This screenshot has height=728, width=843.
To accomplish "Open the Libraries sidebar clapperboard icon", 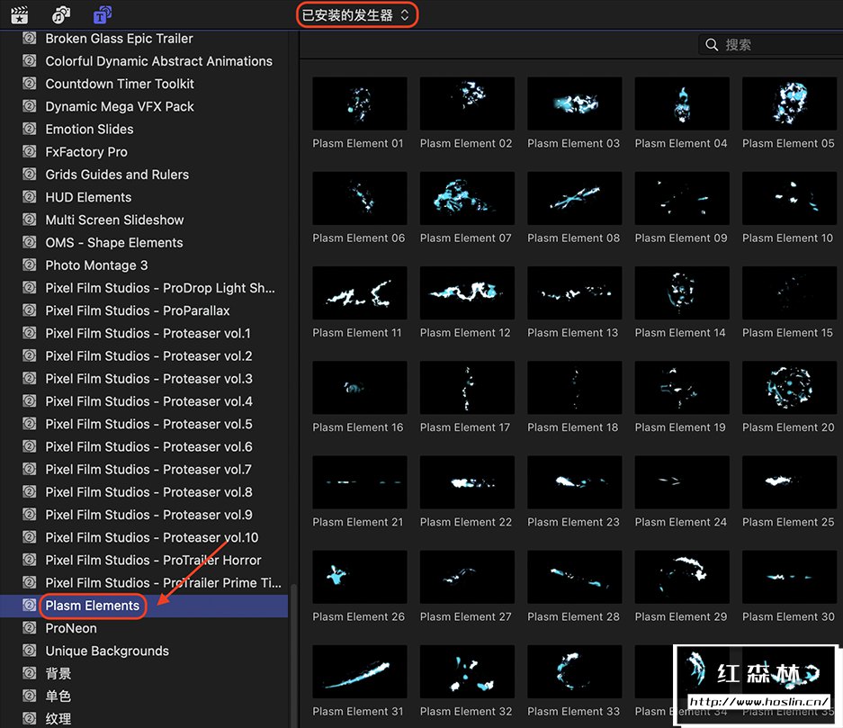I will (20, 14).
